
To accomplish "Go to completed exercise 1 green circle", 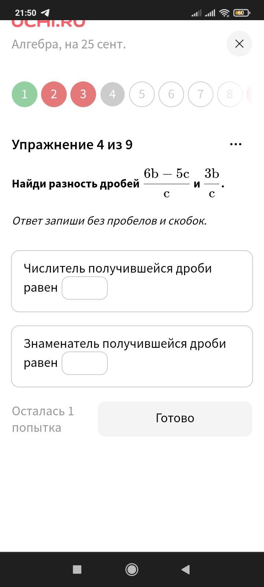I will [25, 94].
